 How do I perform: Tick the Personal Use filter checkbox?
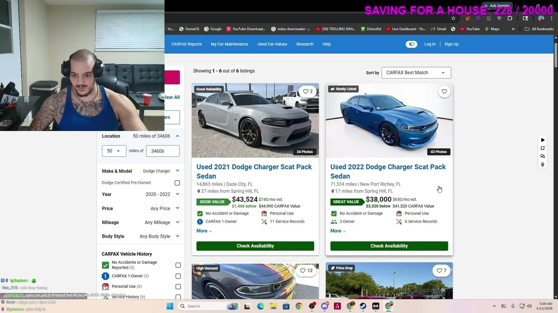coord(178,286)
